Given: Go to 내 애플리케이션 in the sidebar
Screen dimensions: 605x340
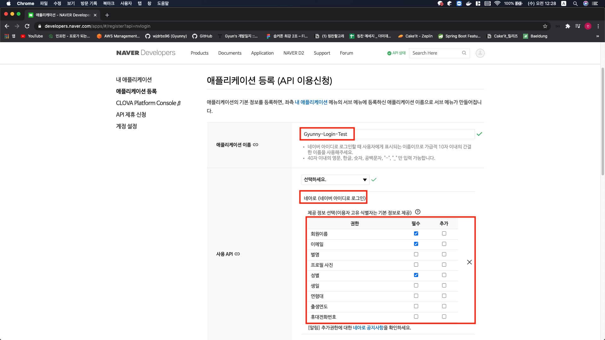Looking at the screenshot, I should pos(134,80).
